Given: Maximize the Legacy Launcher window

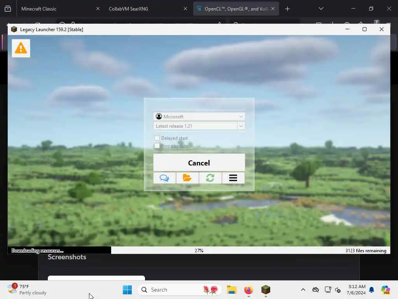Looking at the screenshot, I should click(365, 29).
